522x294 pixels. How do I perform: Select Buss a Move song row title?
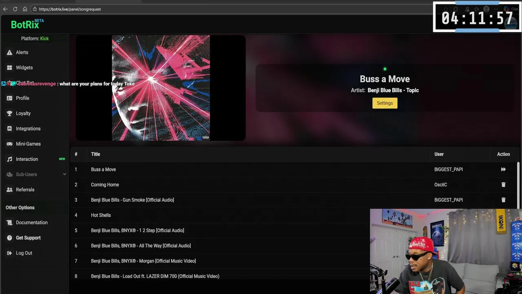(103, 169)
